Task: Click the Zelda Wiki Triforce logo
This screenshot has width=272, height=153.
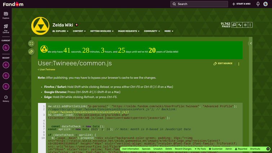Action: [x=40, y=26]
